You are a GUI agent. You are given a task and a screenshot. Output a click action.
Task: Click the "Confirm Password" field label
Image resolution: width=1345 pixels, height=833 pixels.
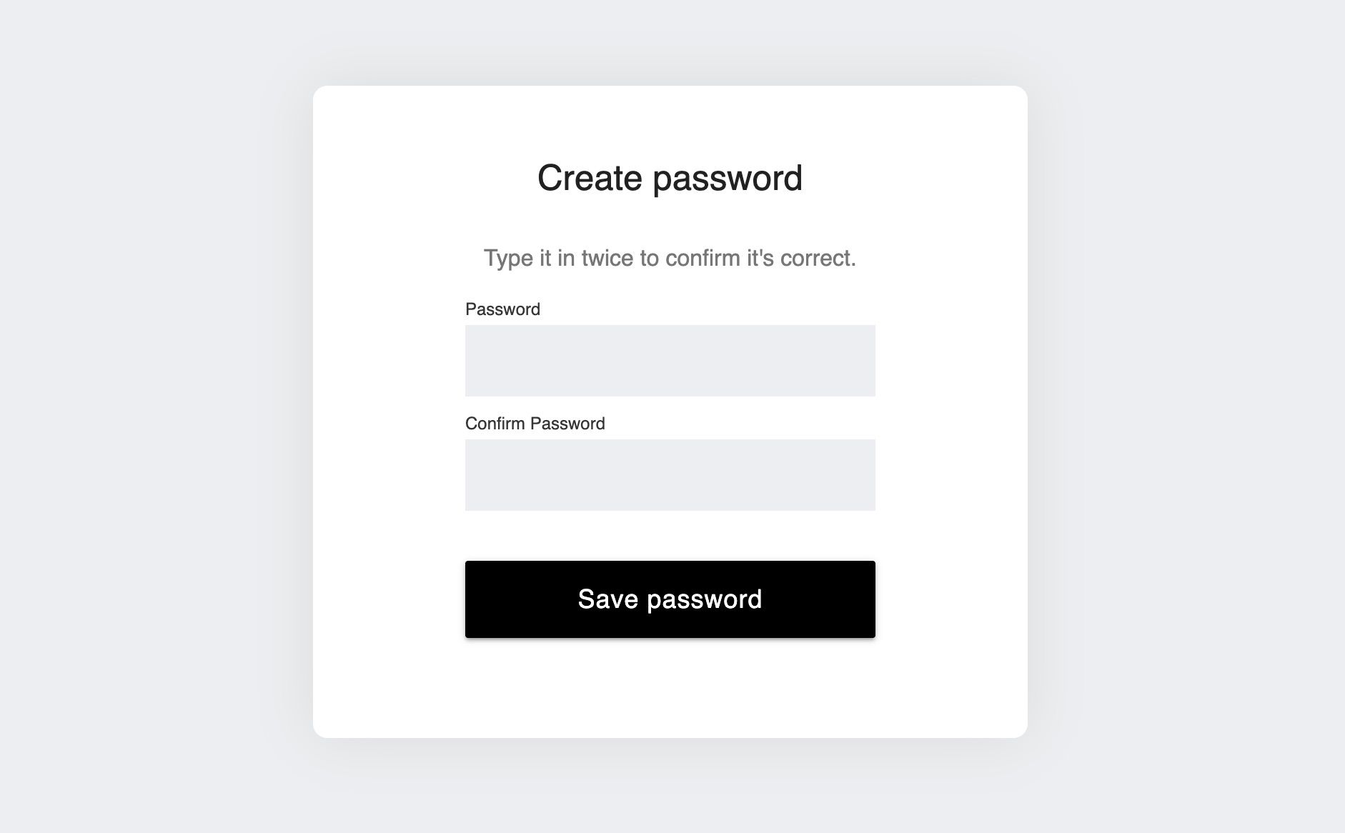tap(535, 424)
